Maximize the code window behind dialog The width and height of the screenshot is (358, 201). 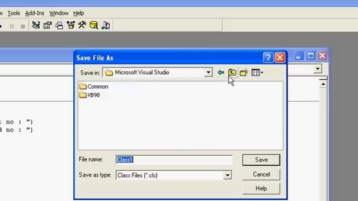pos(310,56)
